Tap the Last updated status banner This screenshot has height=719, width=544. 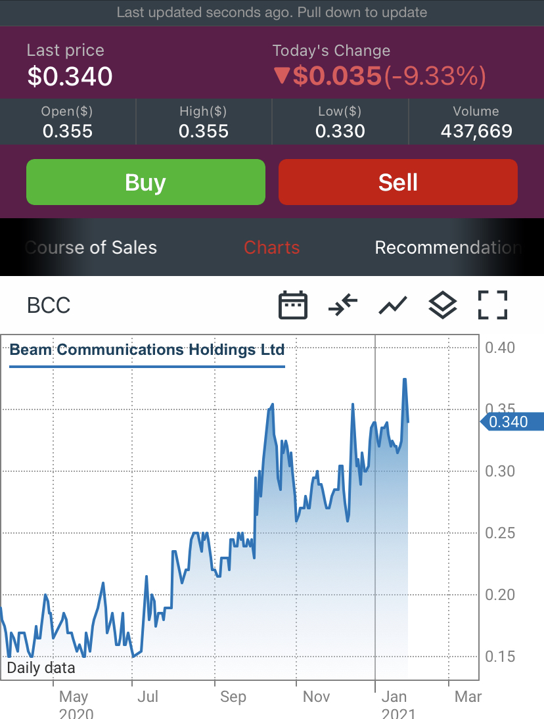(x=272, y=12)
